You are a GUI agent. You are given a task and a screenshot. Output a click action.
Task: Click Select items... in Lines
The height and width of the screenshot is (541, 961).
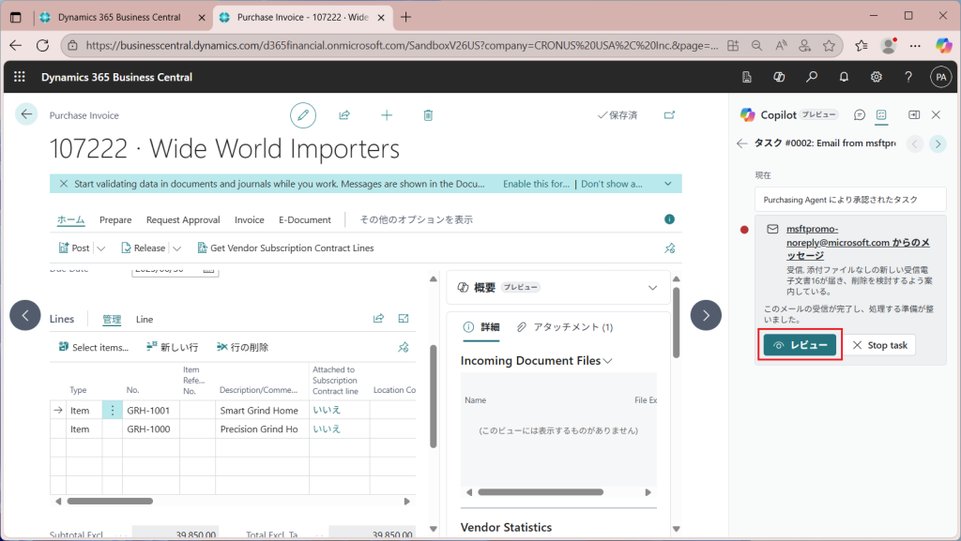tap(94, 347)
